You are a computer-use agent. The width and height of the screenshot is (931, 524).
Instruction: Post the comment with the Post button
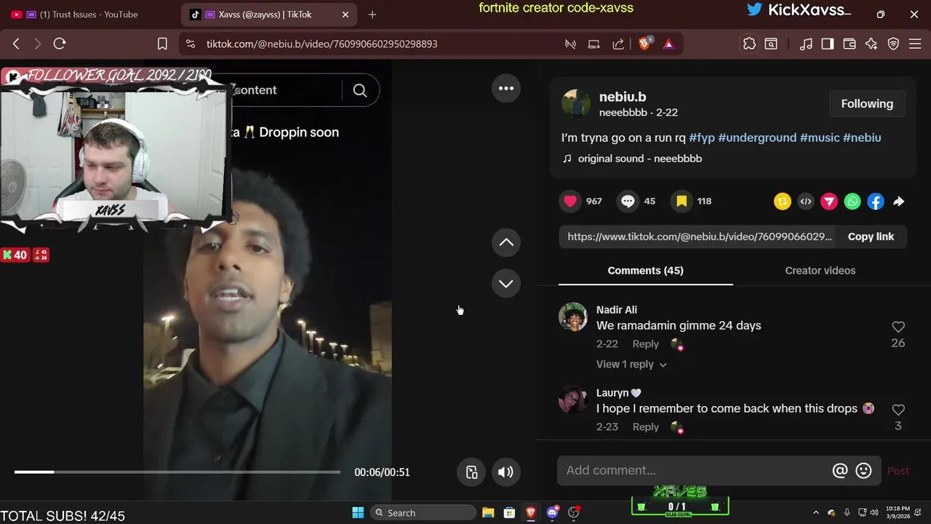pyautogui.click(x=898, y=471)
